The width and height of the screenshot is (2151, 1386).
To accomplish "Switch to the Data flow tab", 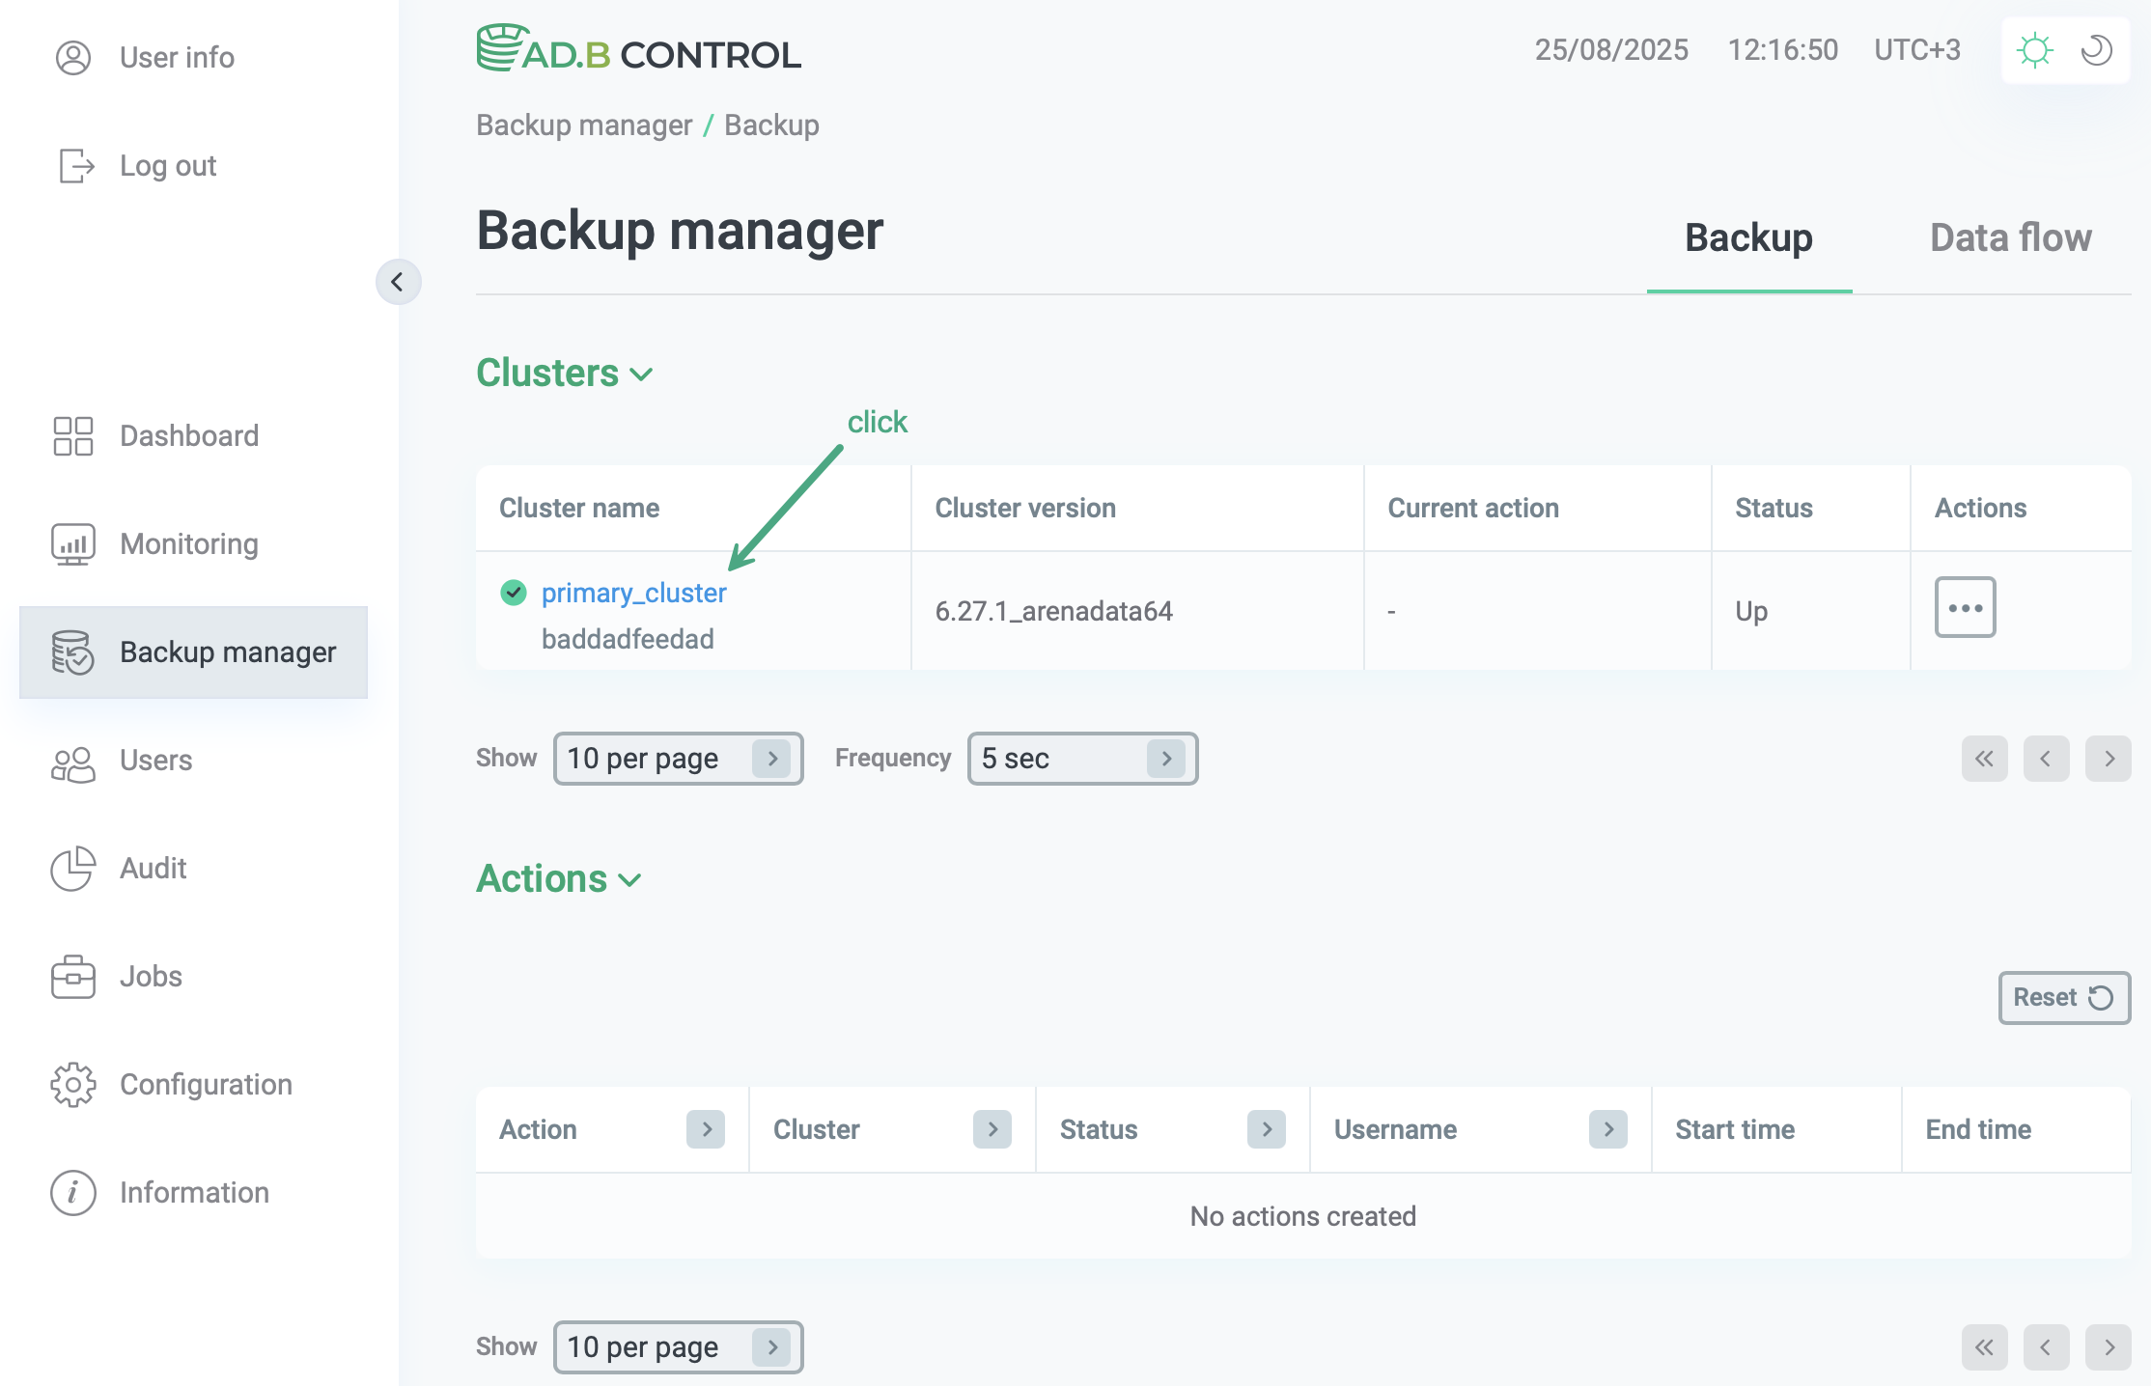I will (2011, 237).
